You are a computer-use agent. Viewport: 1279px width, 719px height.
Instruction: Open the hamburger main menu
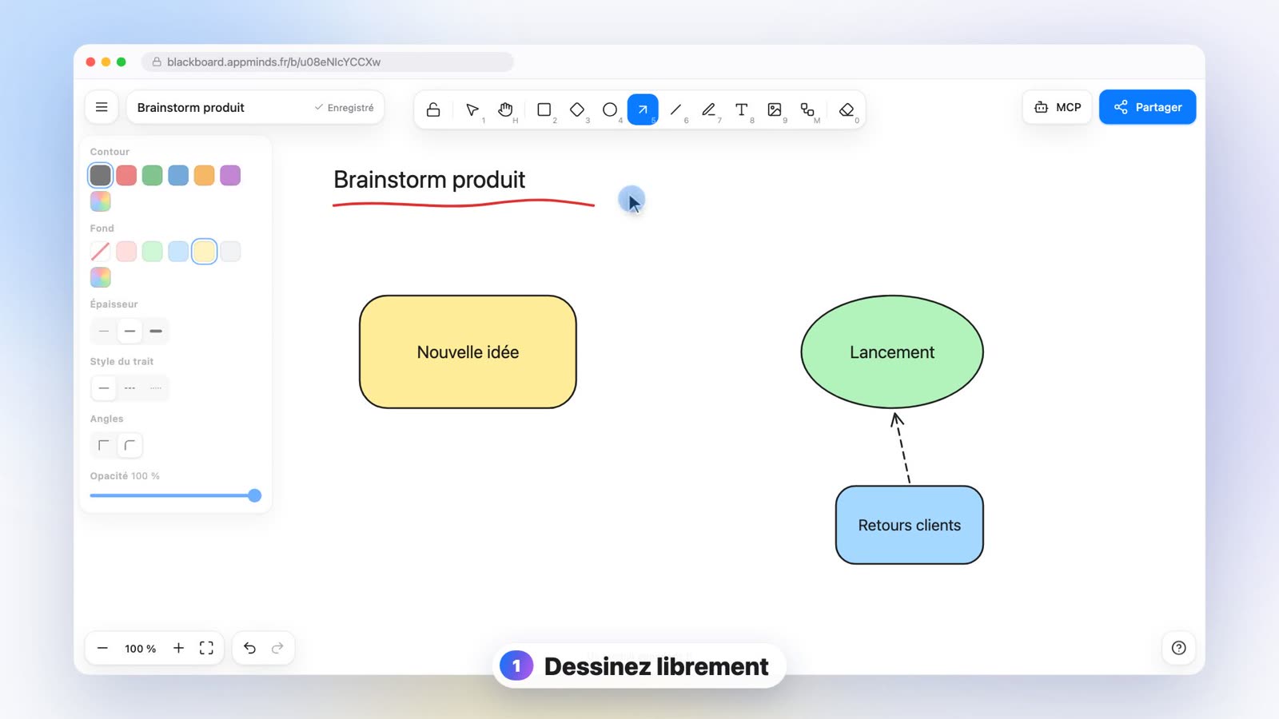click(x=102, y=107)
